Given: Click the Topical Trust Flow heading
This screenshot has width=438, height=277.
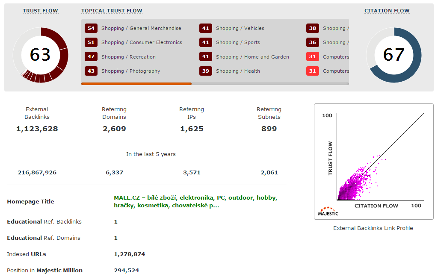Looking at the screenshot, I should tap(112, 11).
